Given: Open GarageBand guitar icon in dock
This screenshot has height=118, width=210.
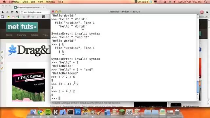Looking at the screenshot, I should point(100,112).
